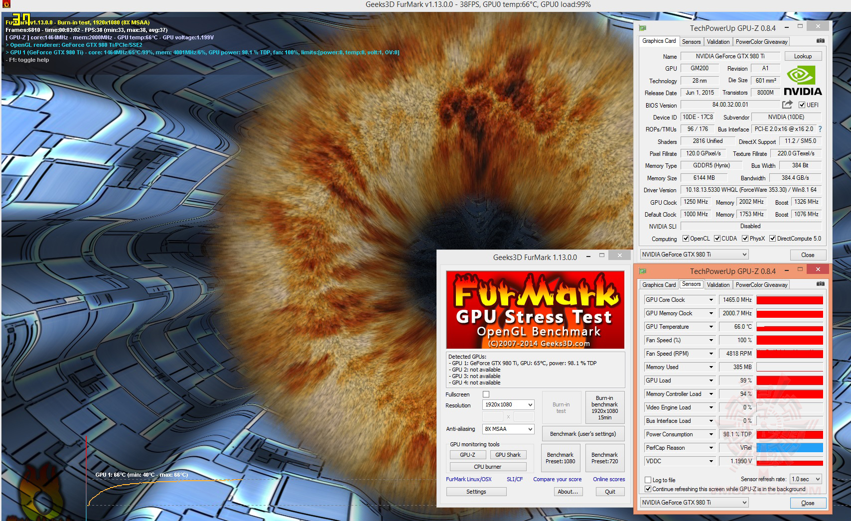851x521 pixels.
Task: Click Benchmark (user's settings) button
Action: click(x=583, y=434)
